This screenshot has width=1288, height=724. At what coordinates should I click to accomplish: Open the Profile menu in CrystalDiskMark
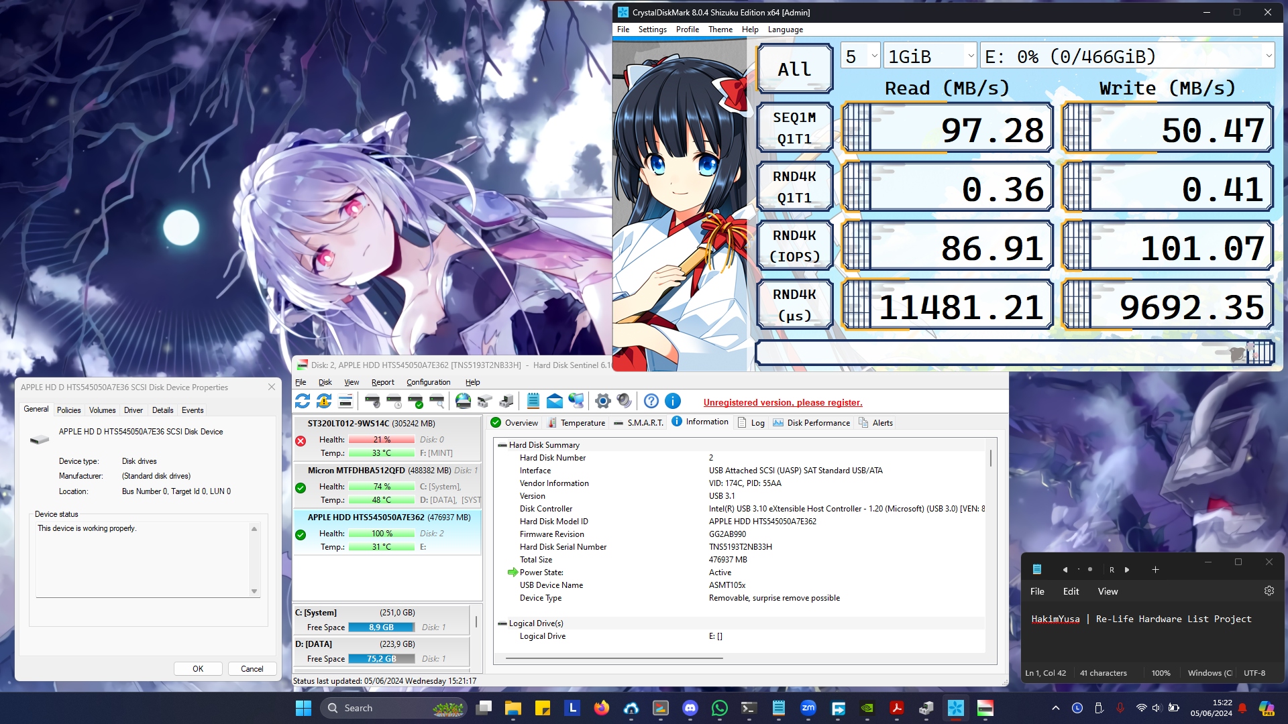click(x=687, y=29)
